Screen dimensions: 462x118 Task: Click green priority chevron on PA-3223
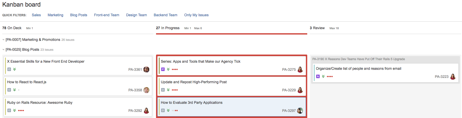pos(323,76)
